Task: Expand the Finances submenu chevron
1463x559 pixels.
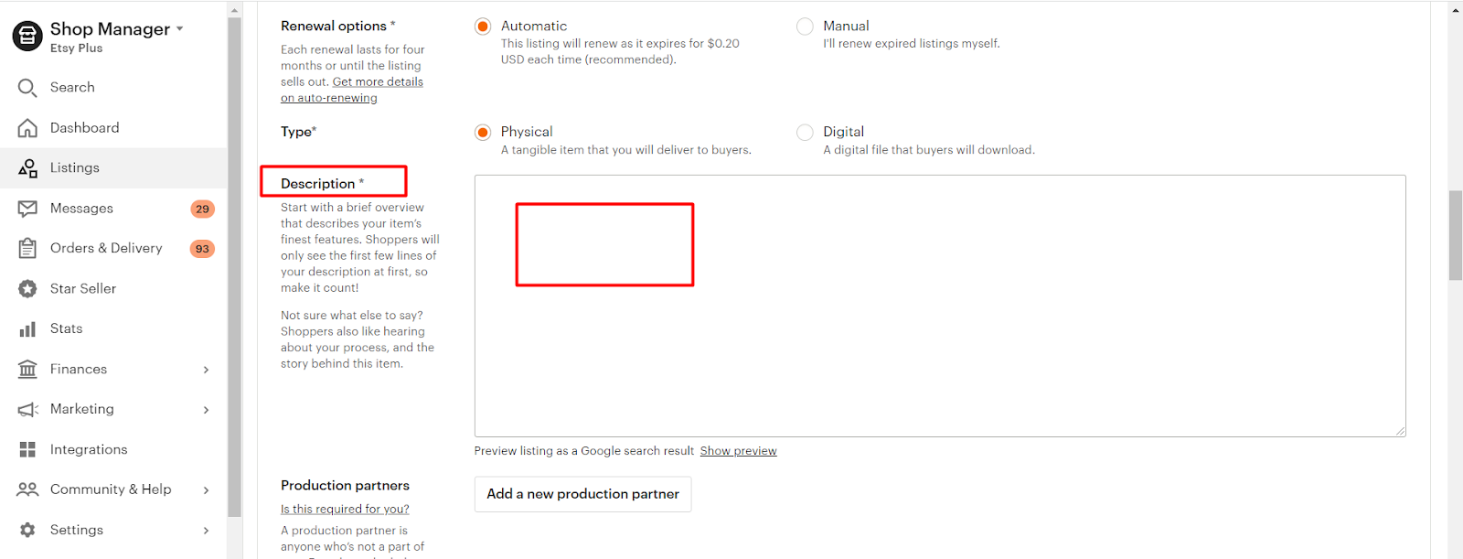Action: (206, 370)
